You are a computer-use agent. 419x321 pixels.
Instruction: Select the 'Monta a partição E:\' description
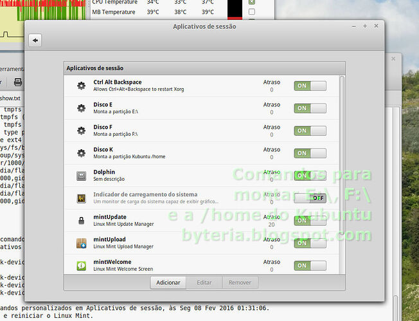[x=116, y=111]
